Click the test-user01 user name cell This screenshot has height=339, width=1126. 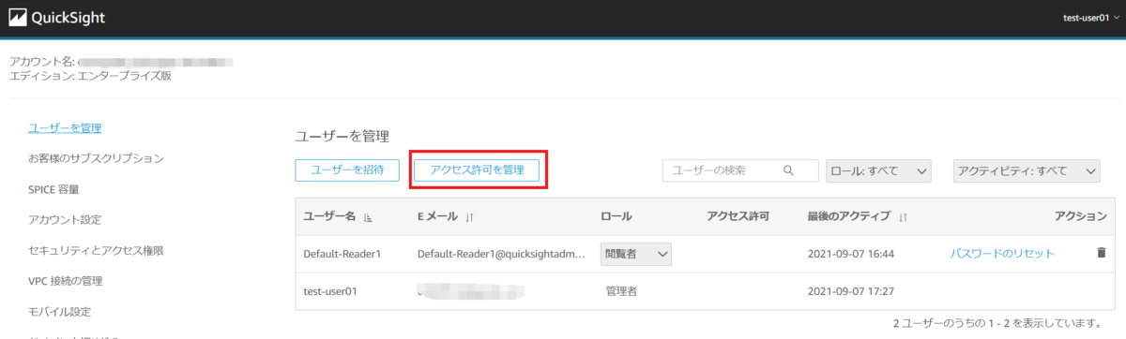point(330,291)
